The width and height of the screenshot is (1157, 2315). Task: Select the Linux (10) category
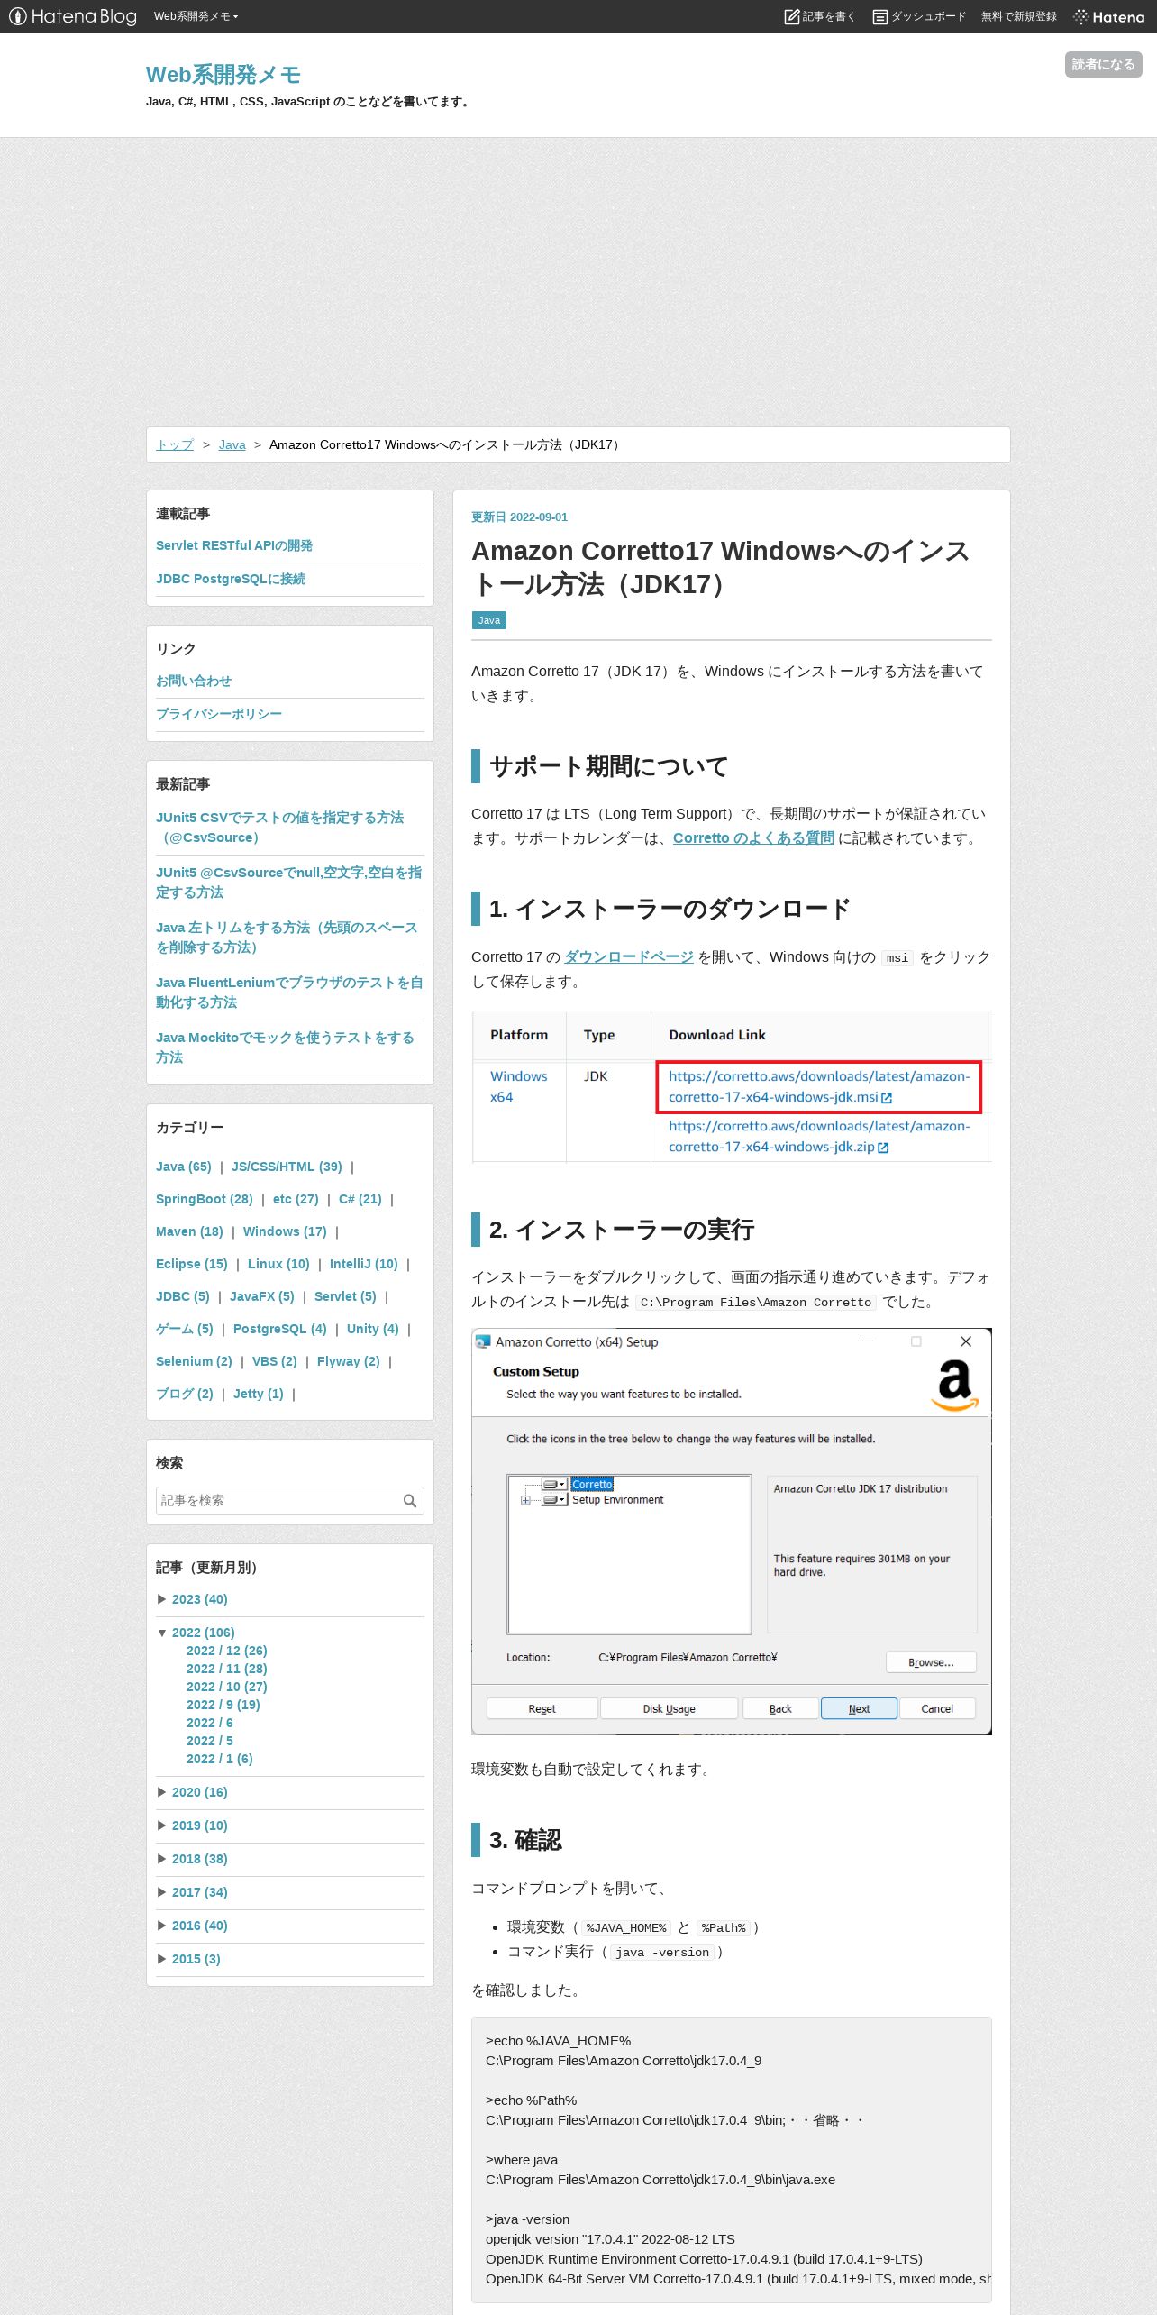pos(278,1264)
